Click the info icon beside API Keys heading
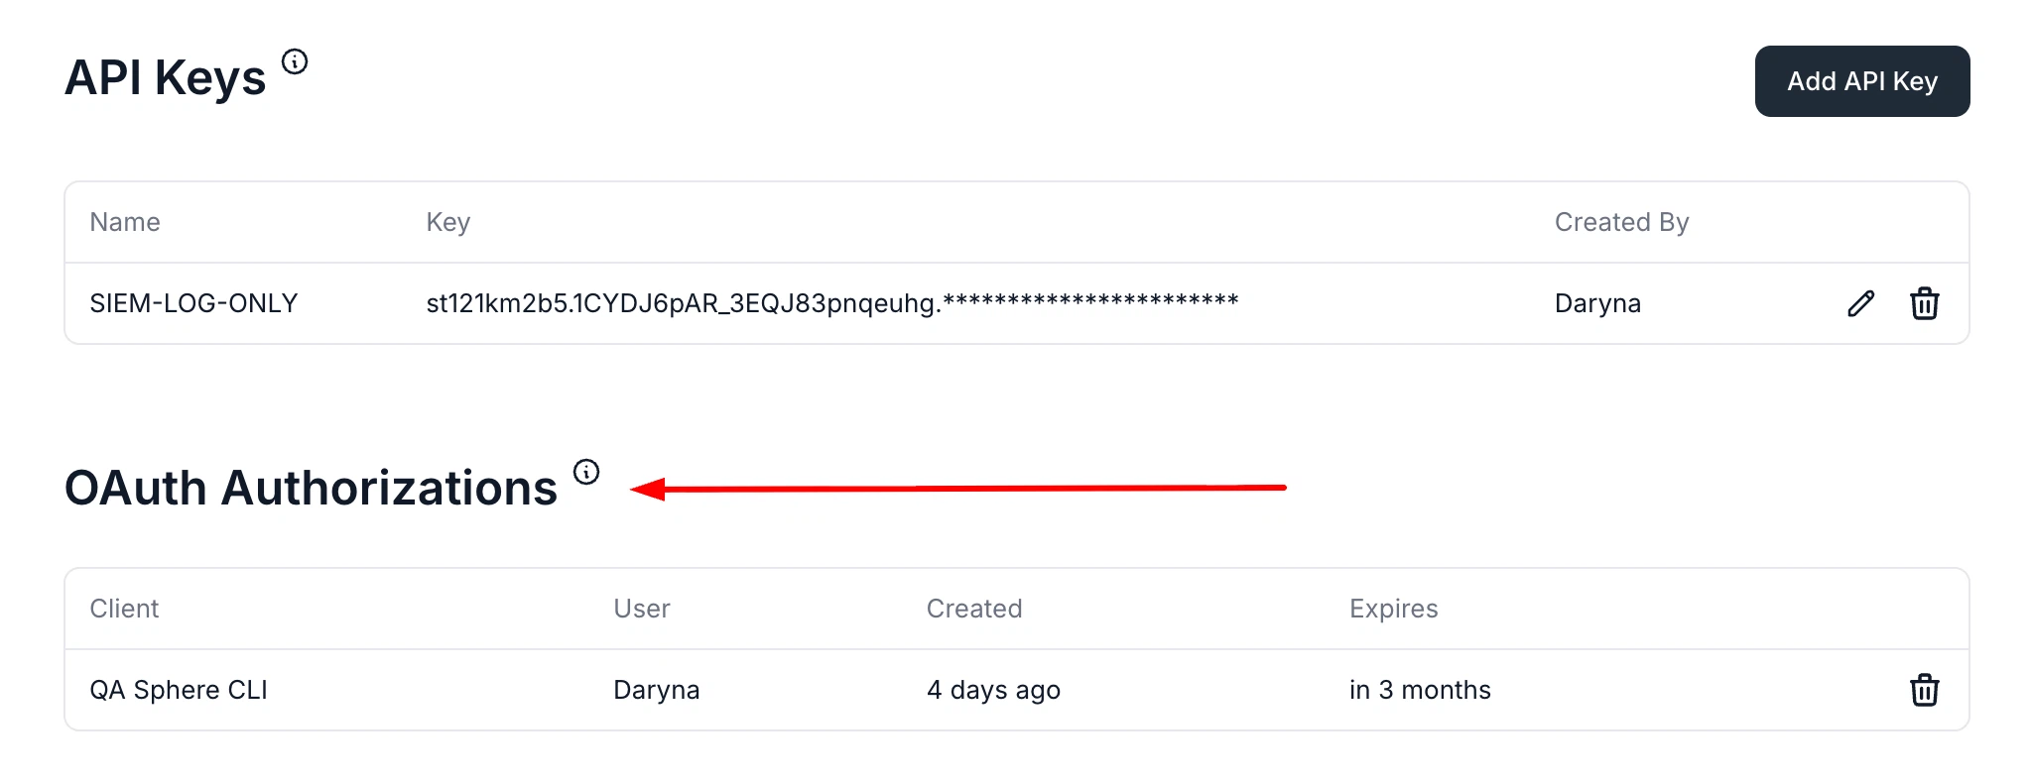Viewport: 2032px width, 783px height. coord(295,61)
